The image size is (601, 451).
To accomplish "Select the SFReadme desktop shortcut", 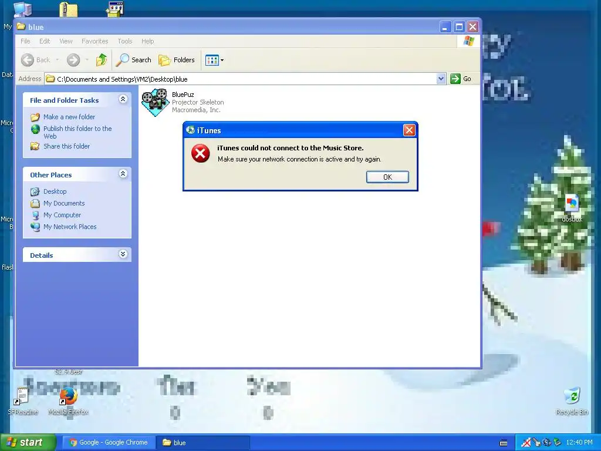I will 23,401.
